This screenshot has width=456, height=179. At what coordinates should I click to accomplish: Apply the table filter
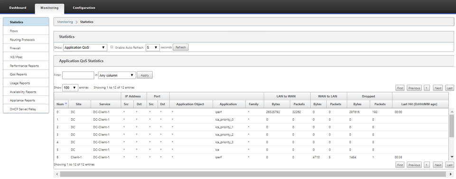(145, 75)
